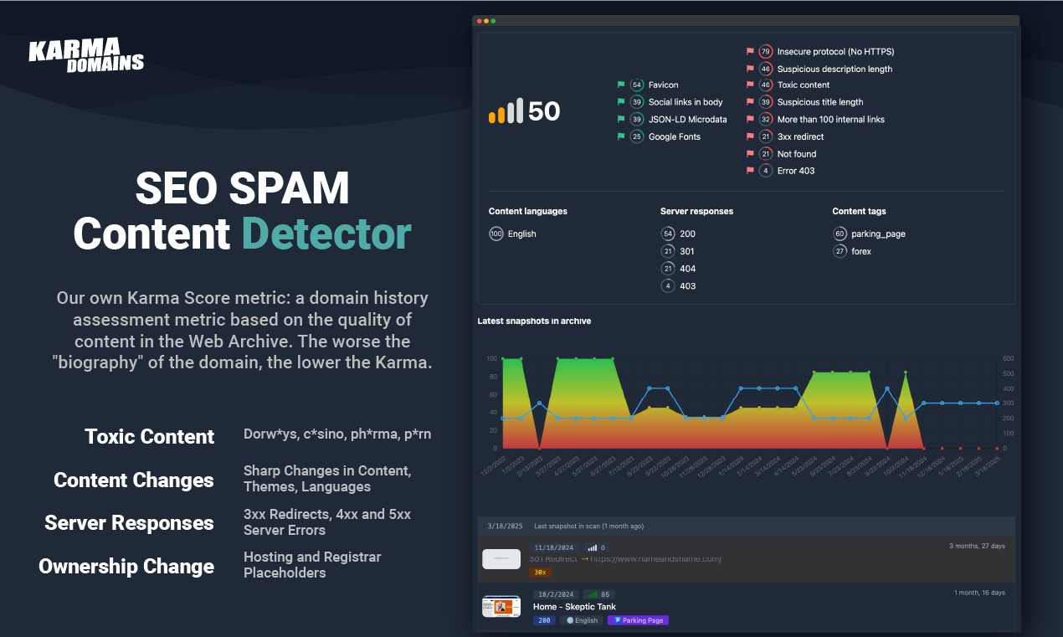Toggle the flag for Google Fonts
Screen dimensions: 1063x637
click(620, 136)
